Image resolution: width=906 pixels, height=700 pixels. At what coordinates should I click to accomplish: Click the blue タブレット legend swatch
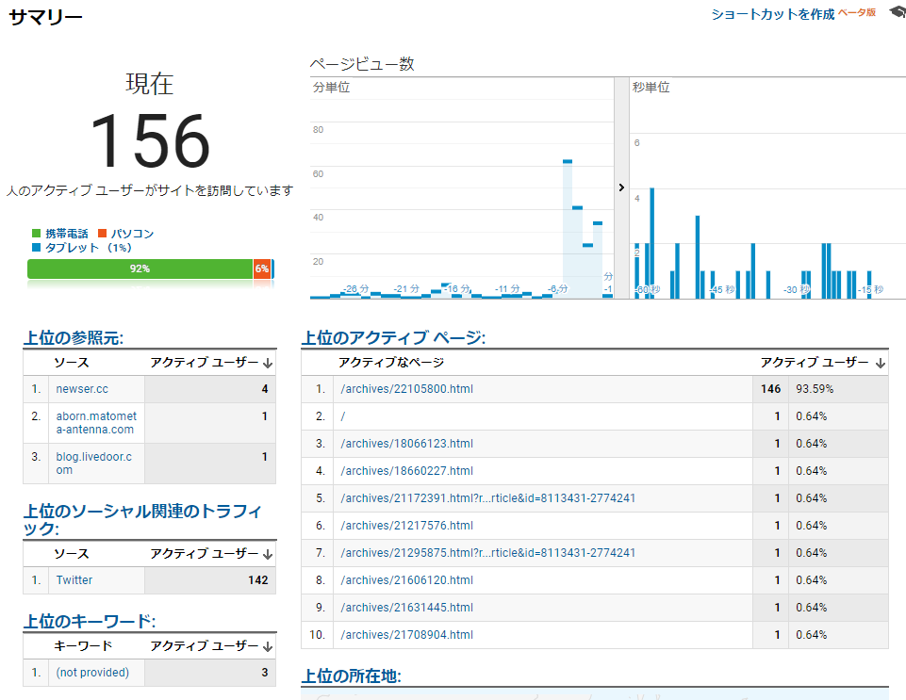pos(37,247)
